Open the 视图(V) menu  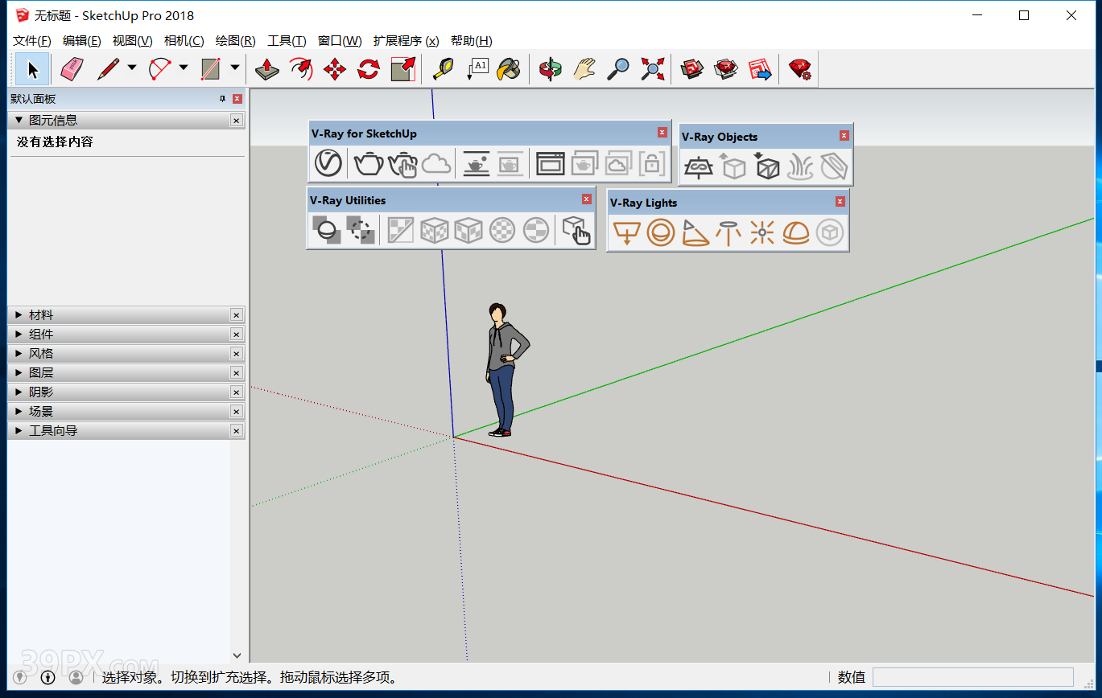(132, 41)
